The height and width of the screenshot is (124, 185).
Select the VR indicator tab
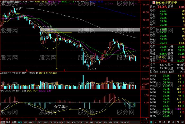point(55,122)
